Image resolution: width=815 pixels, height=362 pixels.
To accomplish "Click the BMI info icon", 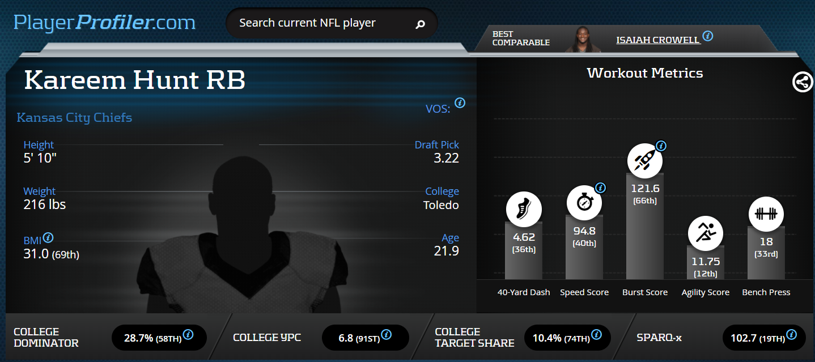I will 49,237.
